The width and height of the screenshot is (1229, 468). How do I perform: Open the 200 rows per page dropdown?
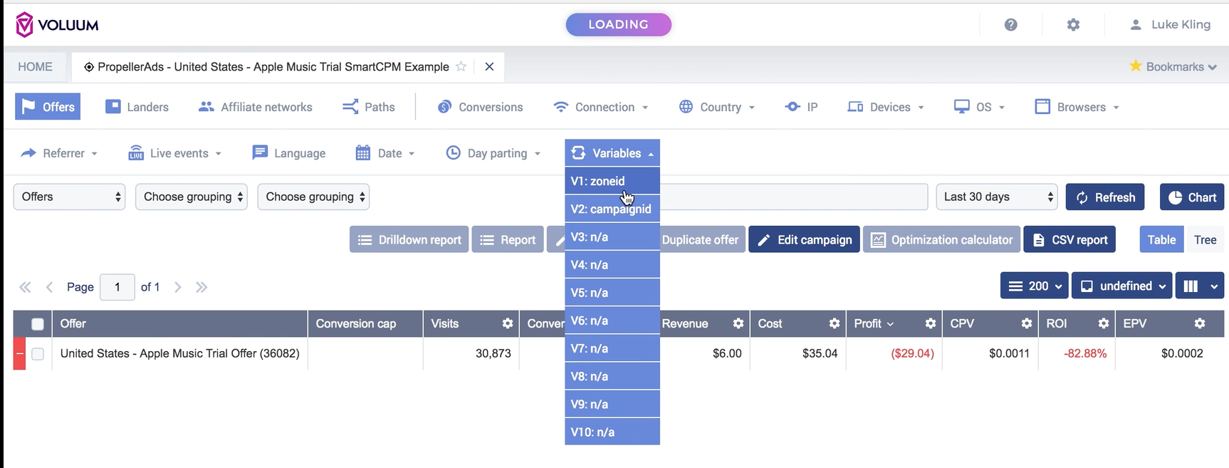coord(1035,286)
